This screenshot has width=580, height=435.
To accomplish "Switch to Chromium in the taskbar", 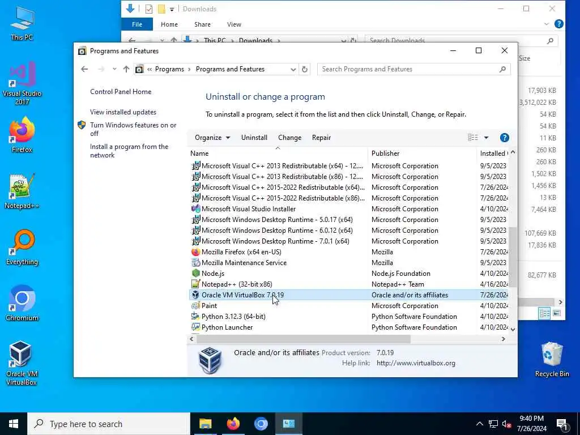I will [x=261, y=424].
